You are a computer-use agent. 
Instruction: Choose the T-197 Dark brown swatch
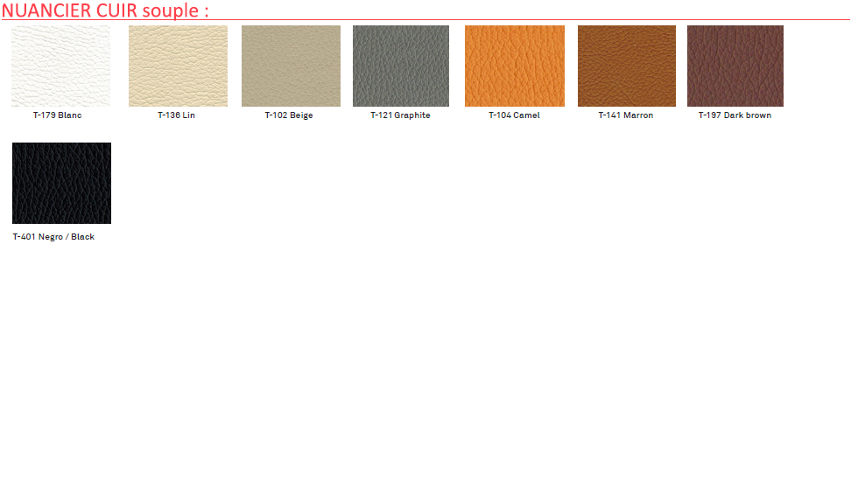735,66
